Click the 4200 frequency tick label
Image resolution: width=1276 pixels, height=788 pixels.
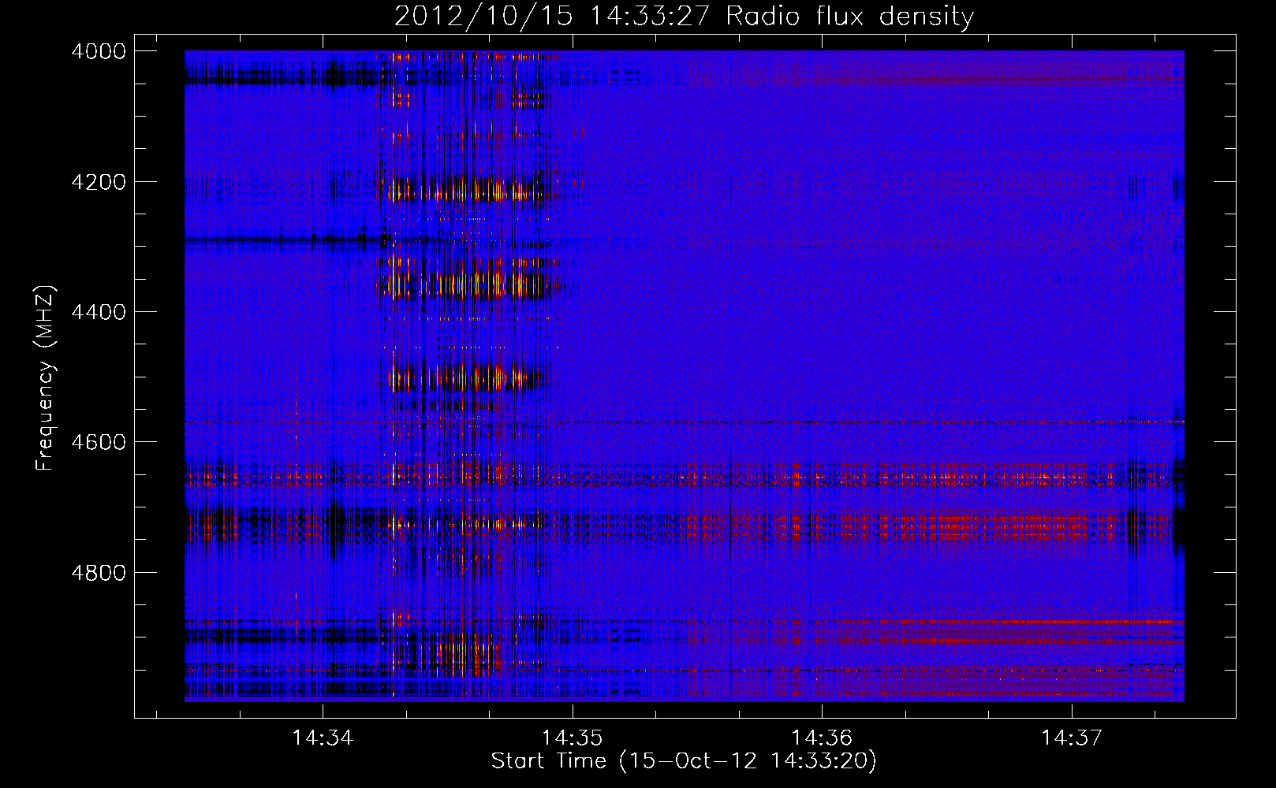click(x=99, y=182)
